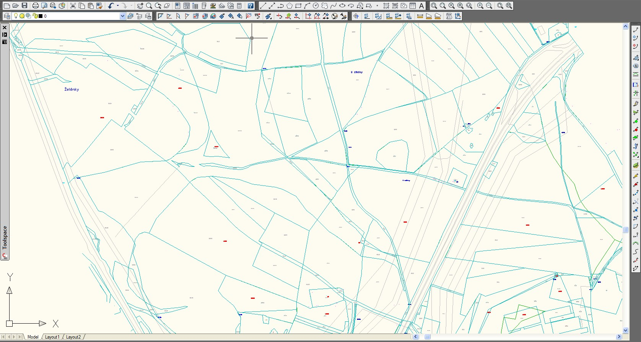Open Toolspace palette properties menu button

[5, 42]
